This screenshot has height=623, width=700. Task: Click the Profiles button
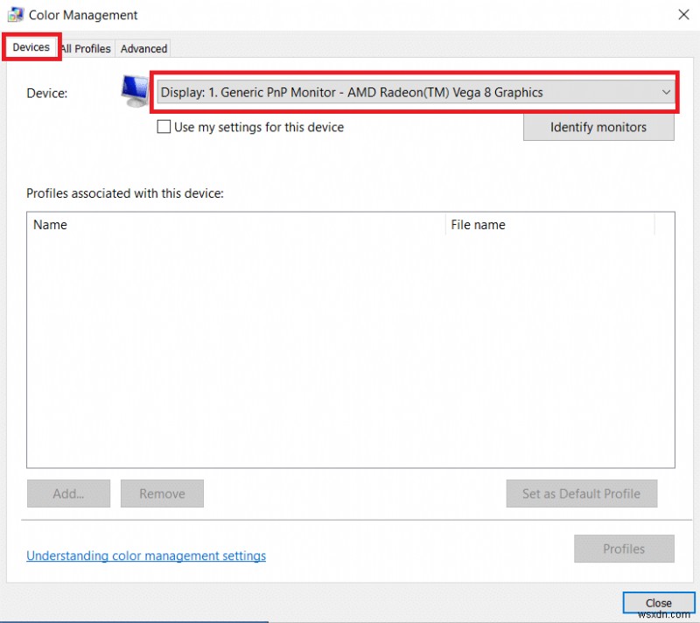(x=624, y=549)
